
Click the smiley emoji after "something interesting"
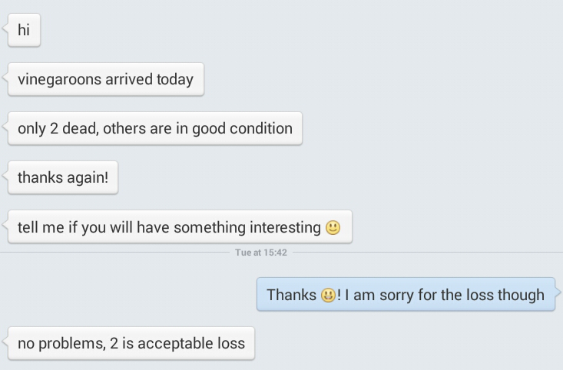point(333,228)
